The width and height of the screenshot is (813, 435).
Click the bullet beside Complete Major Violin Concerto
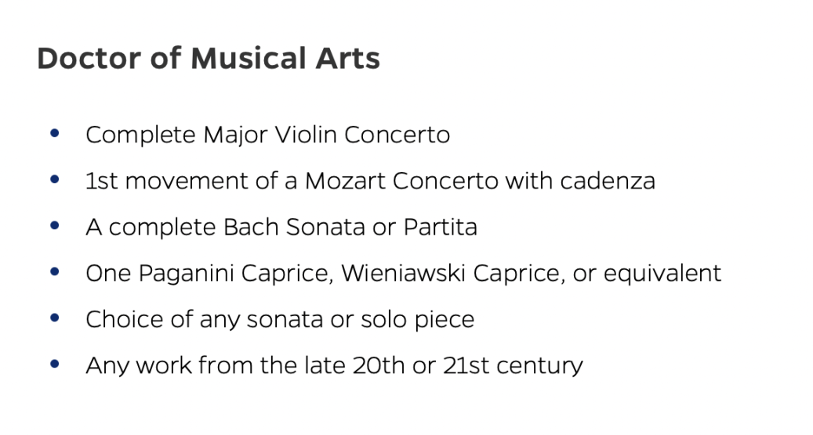click(x=54, y=134)
